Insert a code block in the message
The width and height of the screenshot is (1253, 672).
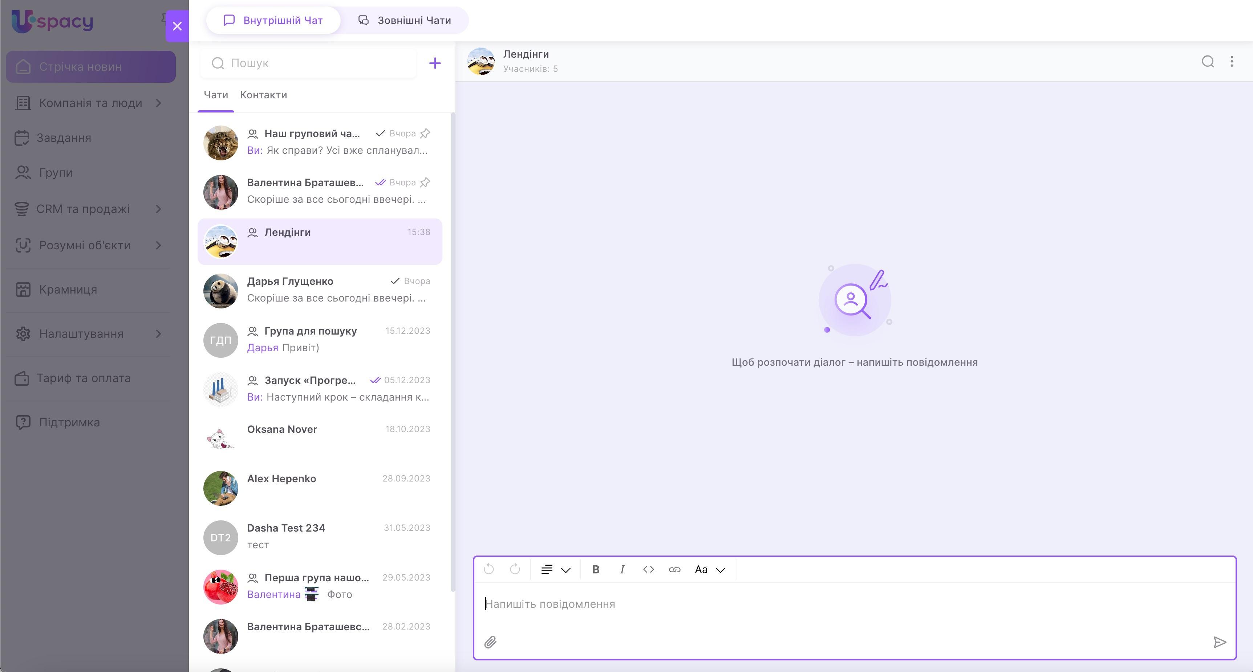click(x=648, y=569)
